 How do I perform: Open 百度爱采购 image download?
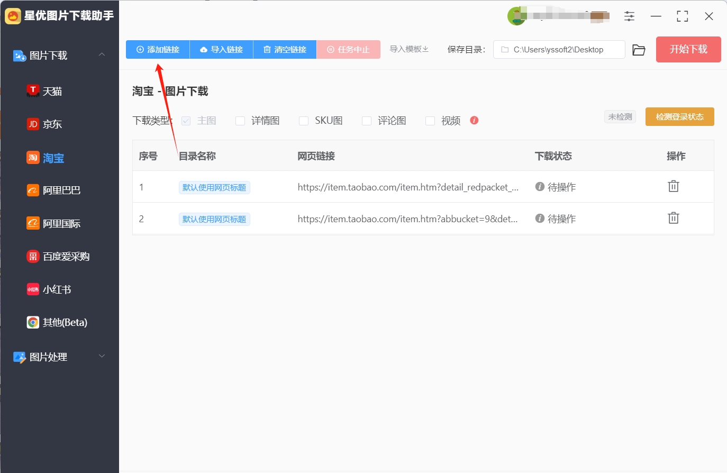click(x=58, y=256)
